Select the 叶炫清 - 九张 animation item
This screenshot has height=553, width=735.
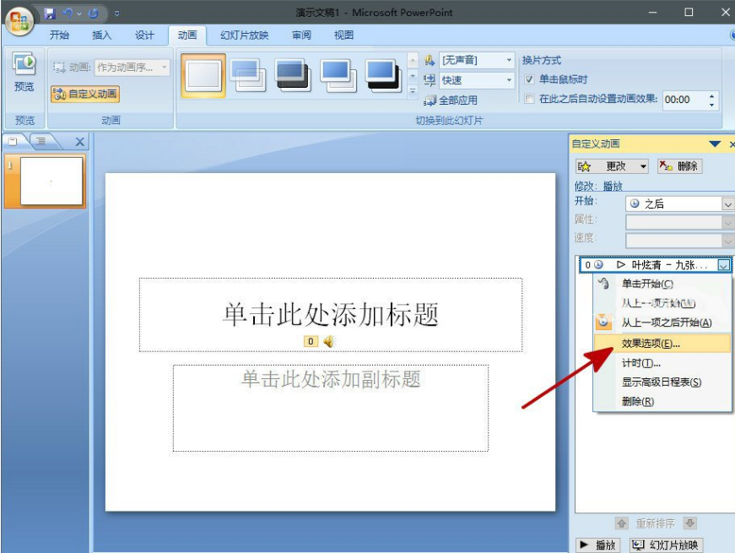[x=655, y=265]
